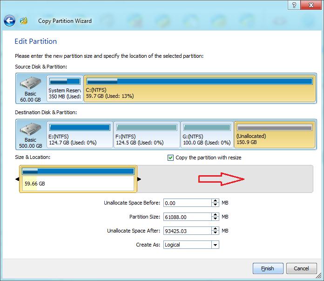Click the wizard icon beside the title
The image size is (324, 281).
pyautogui.click(x=24, y=21)
